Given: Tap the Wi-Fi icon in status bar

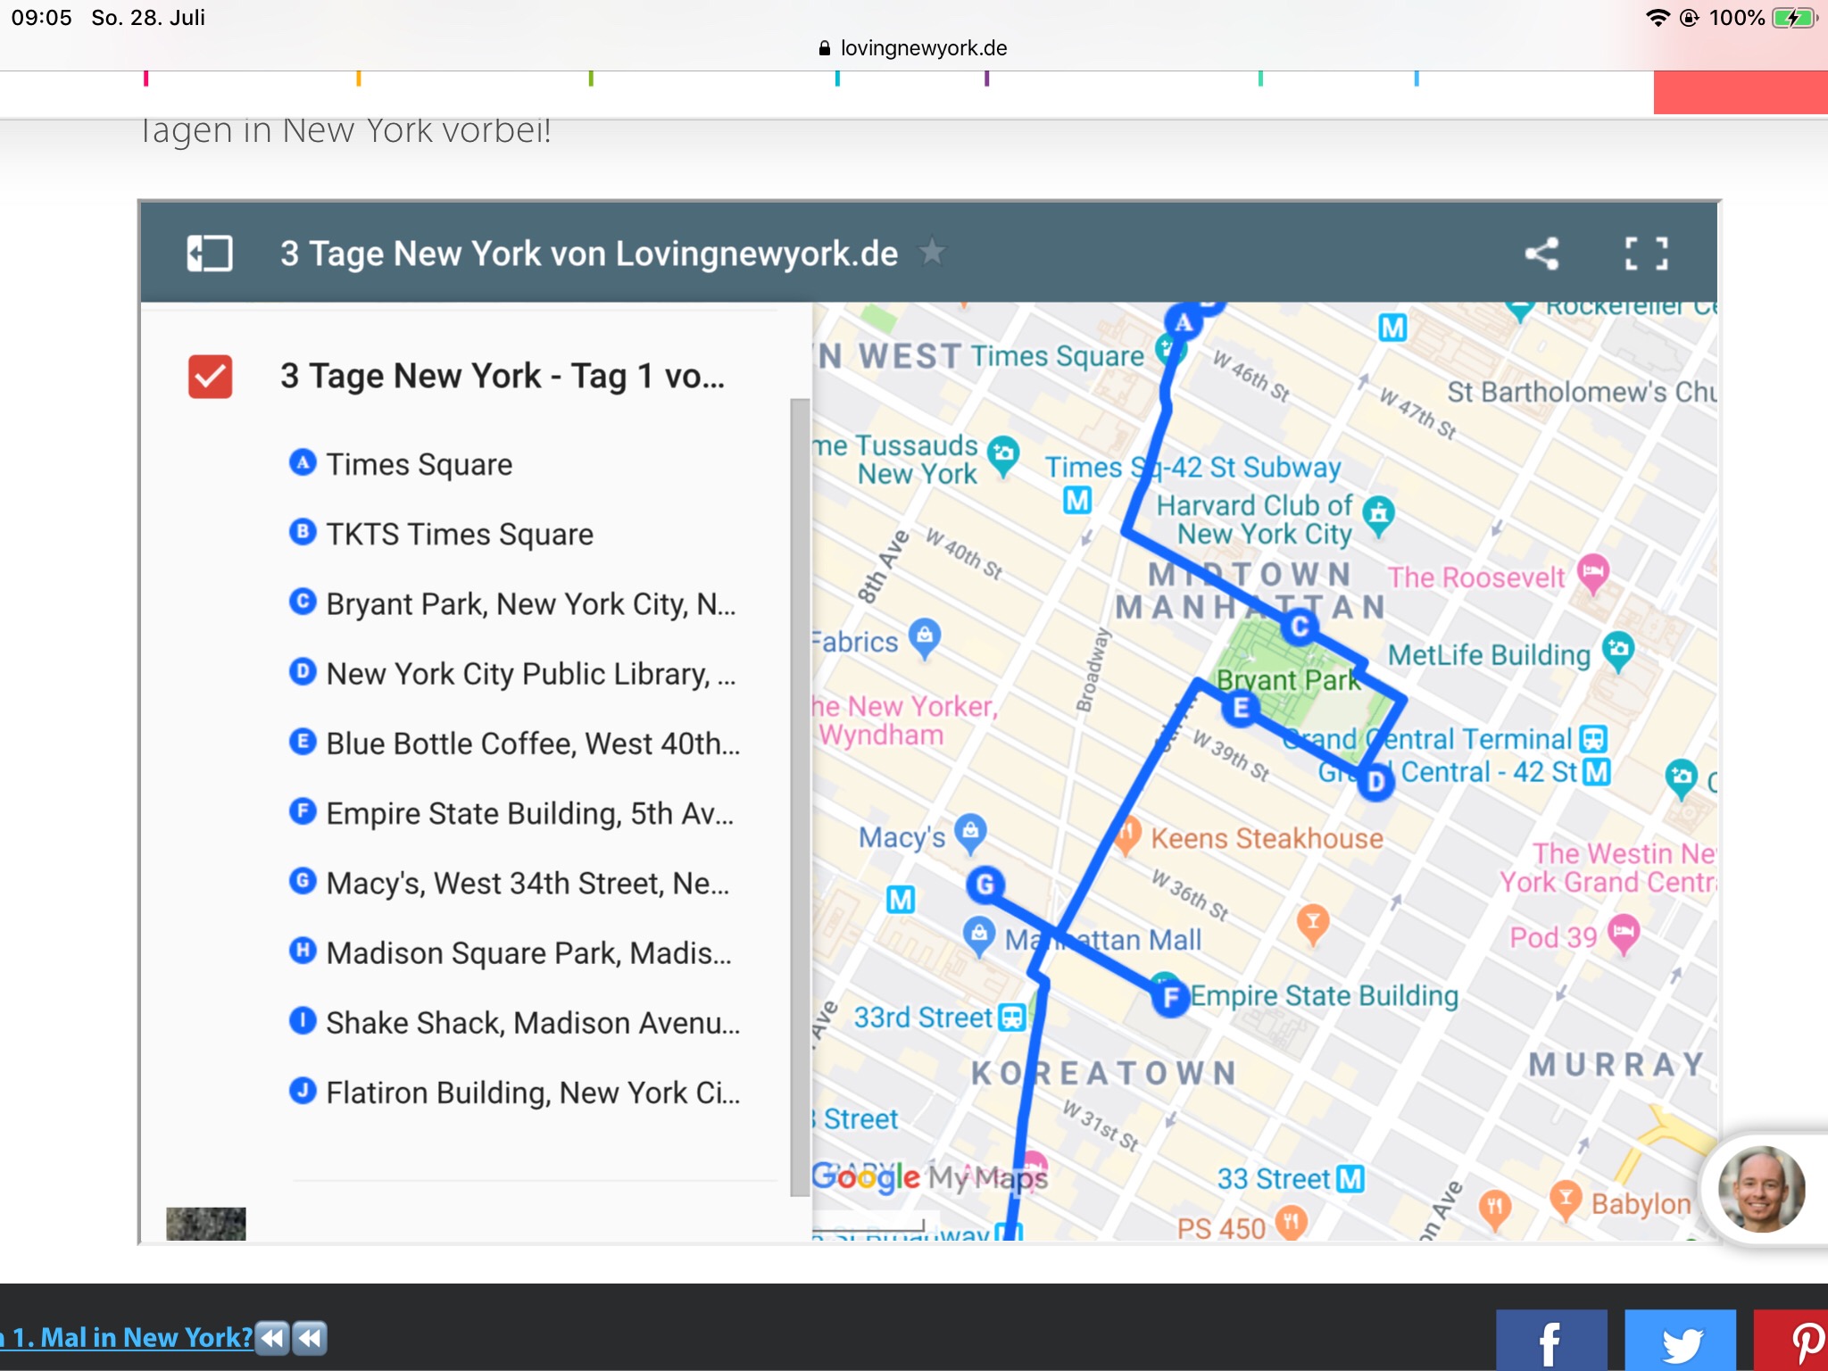Looking at the screenshot, I should pos(1658,18).
